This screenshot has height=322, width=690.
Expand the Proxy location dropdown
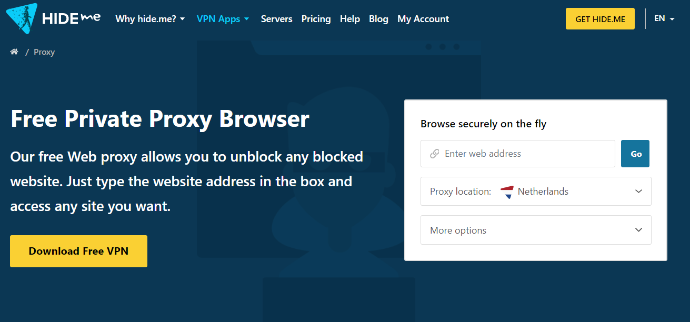click(638, 192)
